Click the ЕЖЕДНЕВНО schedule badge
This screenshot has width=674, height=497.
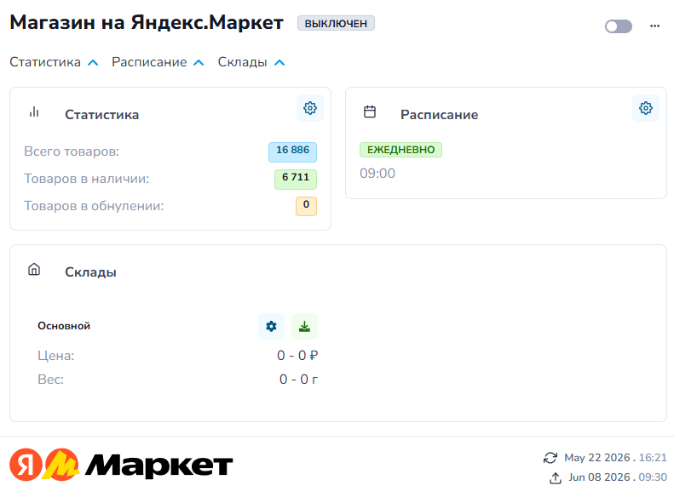click(400, 150)
